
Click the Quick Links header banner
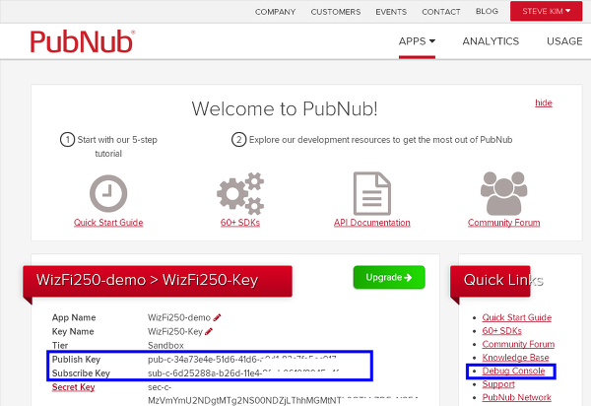pos(491,281)
